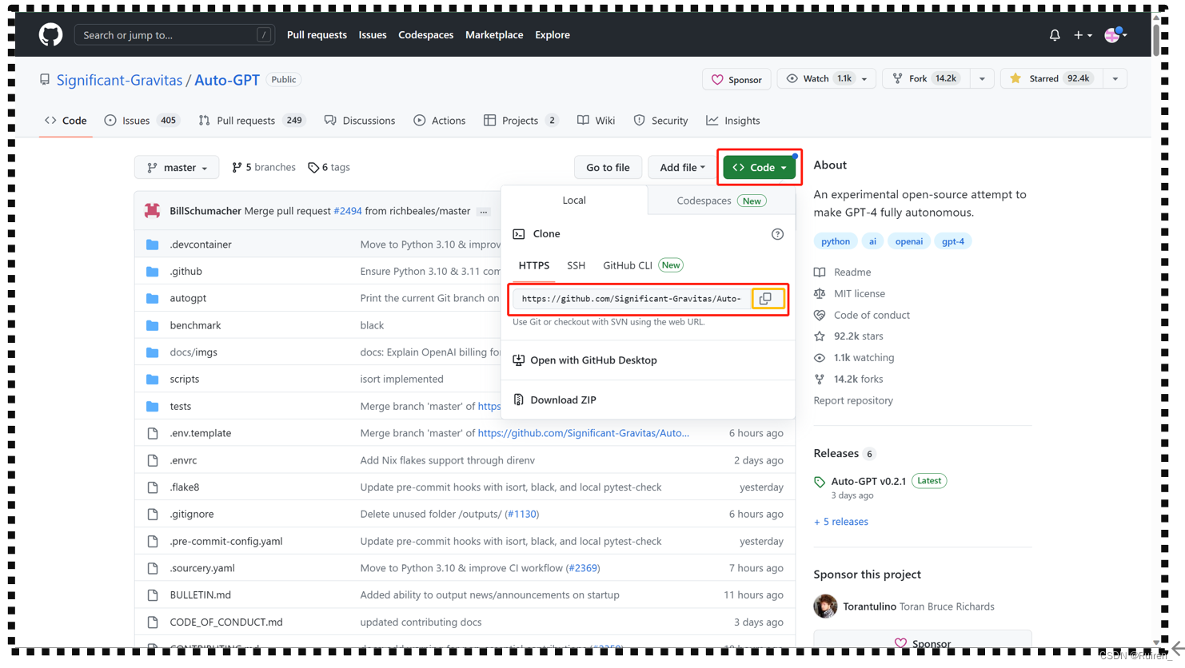Click the green Code dropdown button

(759, 167)
